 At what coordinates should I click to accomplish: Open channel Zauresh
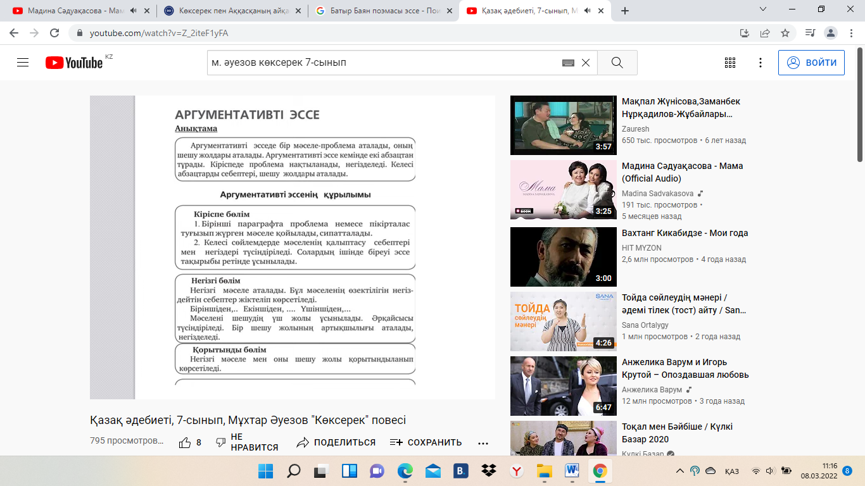pyautogui.click(x=635, y=129)
